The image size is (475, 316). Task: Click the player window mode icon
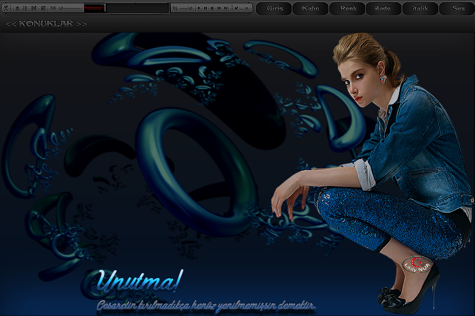coord(237,8)
